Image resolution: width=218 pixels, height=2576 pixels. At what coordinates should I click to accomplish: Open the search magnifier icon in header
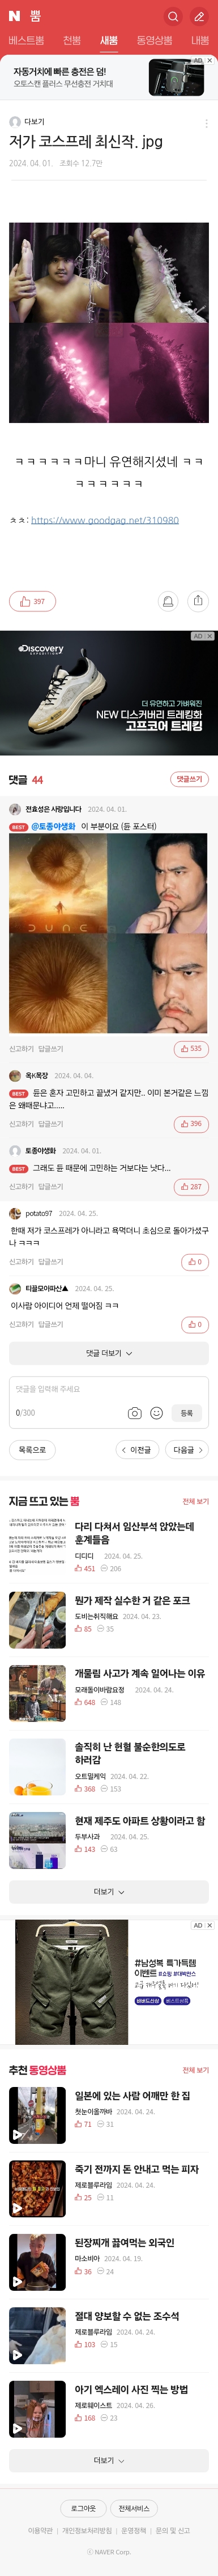[x=173, y=16]
